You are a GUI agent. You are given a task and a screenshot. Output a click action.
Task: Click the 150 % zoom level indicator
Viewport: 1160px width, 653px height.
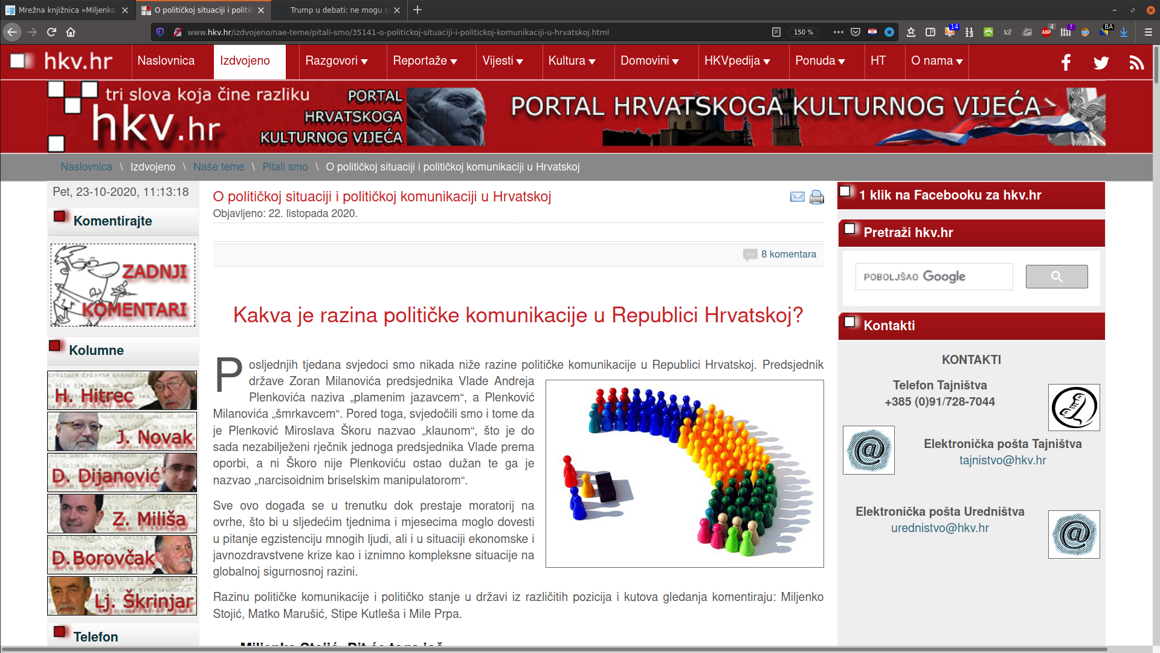coord(803,32)
